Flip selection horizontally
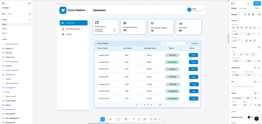This screenshot has height=124, width=262. (250, 41)
